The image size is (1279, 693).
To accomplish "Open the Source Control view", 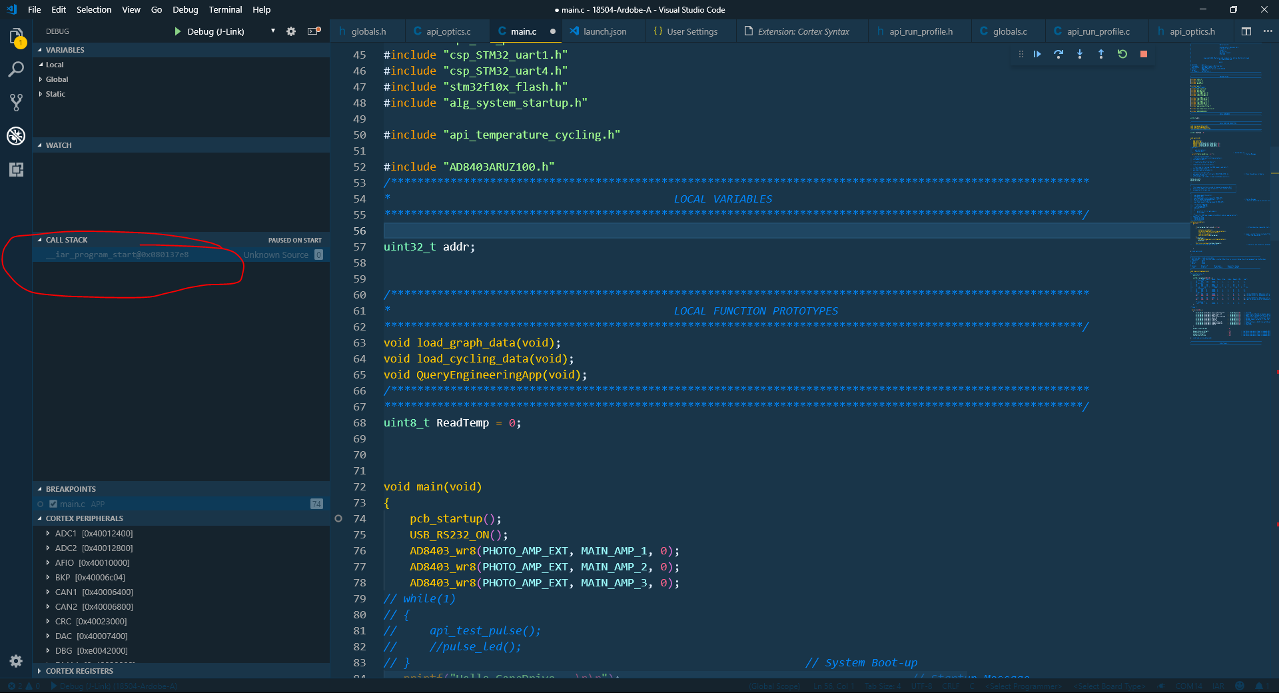I will (x=16, y=102).
